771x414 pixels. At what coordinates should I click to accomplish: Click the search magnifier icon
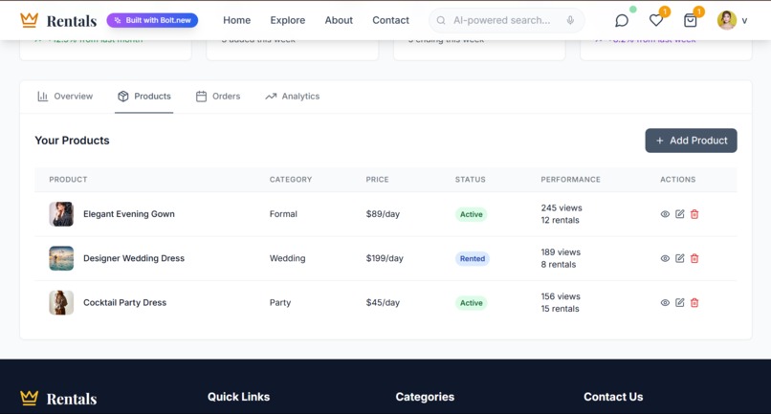click(x=441, y=20)
